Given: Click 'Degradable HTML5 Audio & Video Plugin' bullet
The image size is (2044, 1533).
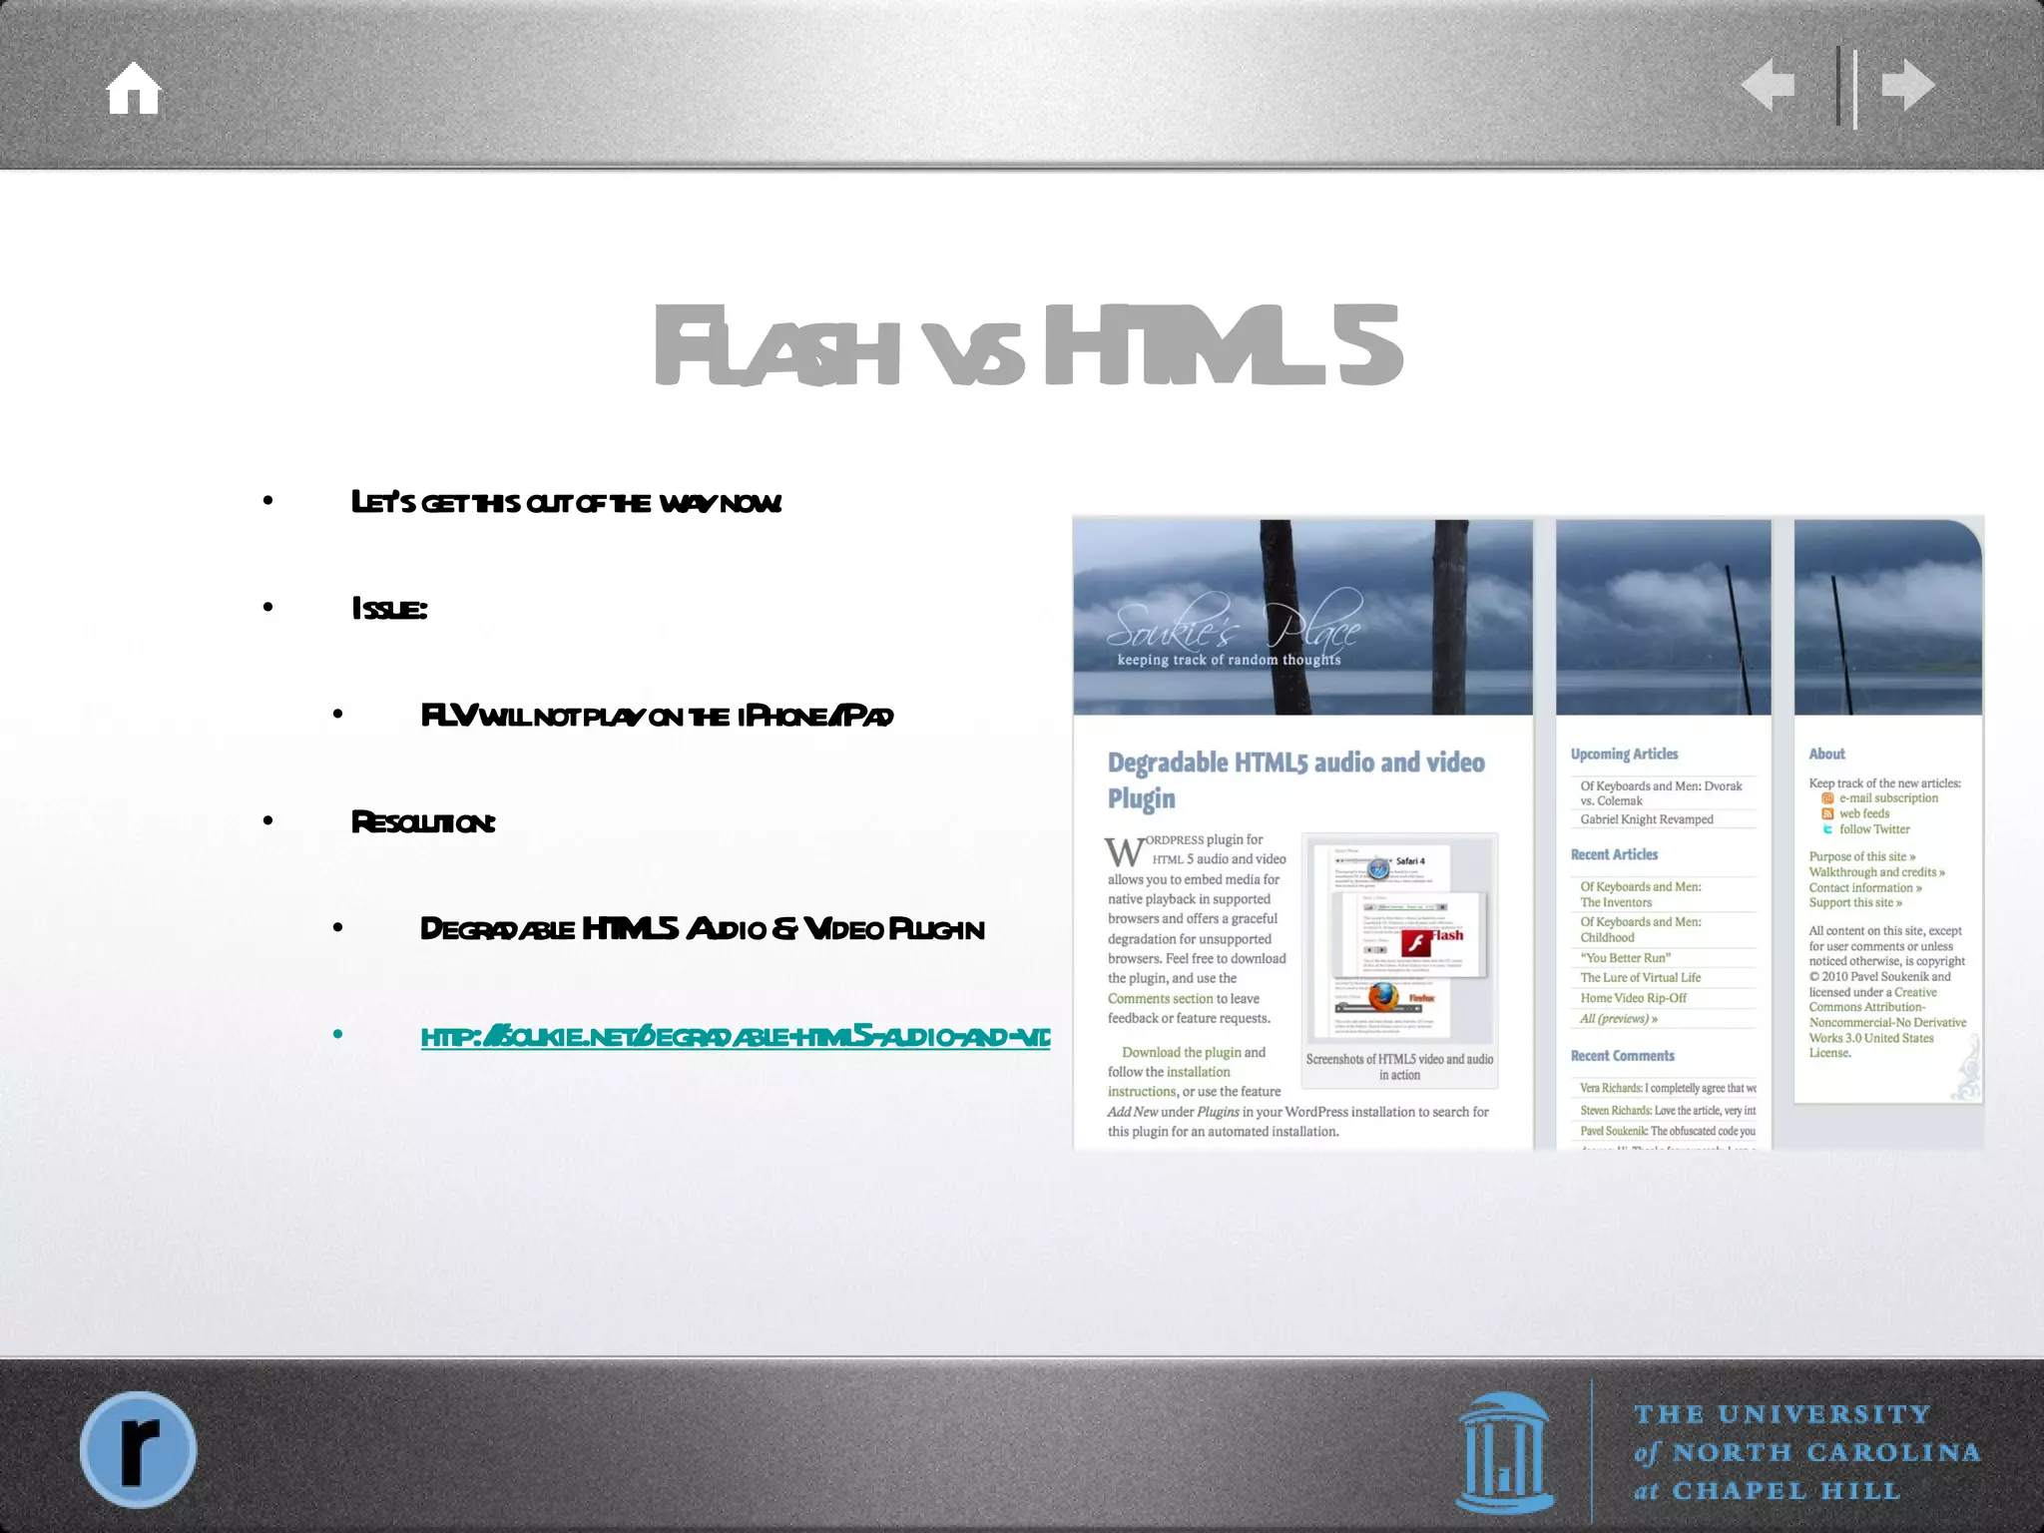Looking at the screenshot, I should point(703,929).
